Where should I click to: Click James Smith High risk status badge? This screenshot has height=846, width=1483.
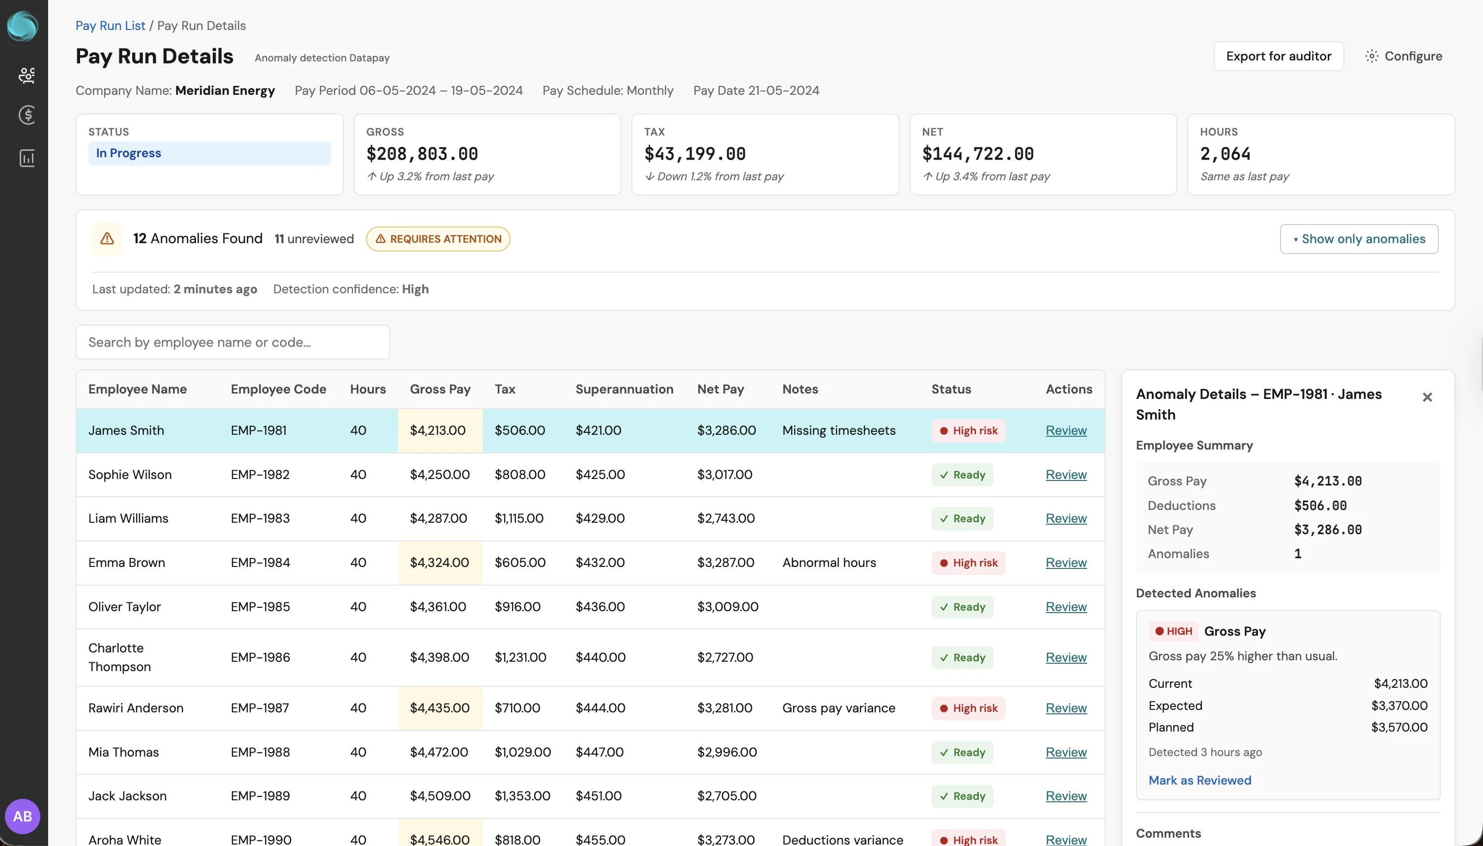pos(968,430)
